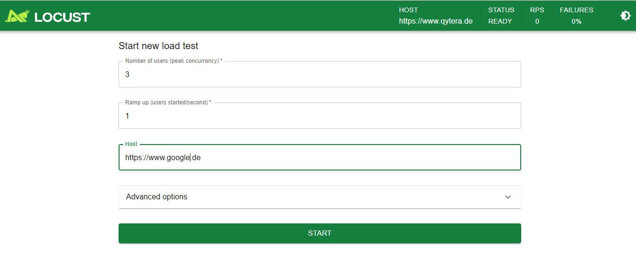Select the STATUS READY navbar item

pos(501,15)
